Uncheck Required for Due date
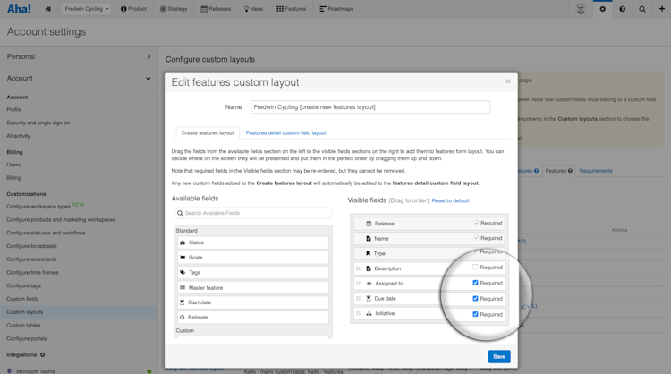This screenshot has width=671, height=374. coord(475,298)
